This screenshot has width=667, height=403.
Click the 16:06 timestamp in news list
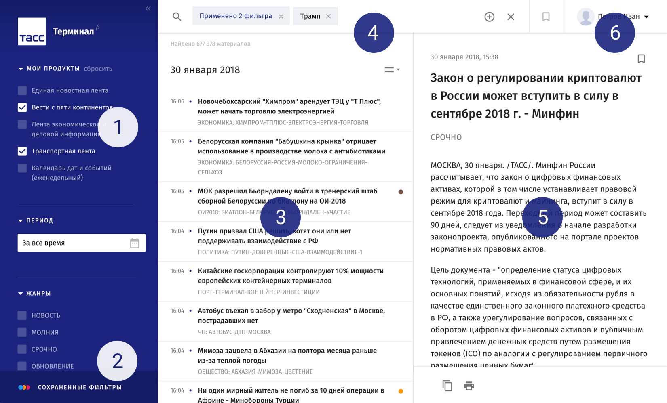coord(177,101)
